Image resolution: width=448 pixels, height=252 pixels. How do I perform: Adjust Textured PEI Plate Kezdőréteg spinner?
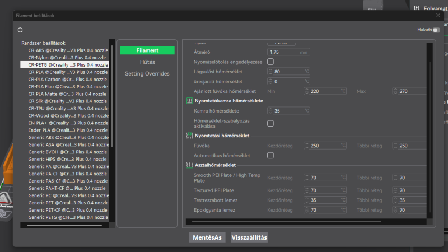[306, 190]
